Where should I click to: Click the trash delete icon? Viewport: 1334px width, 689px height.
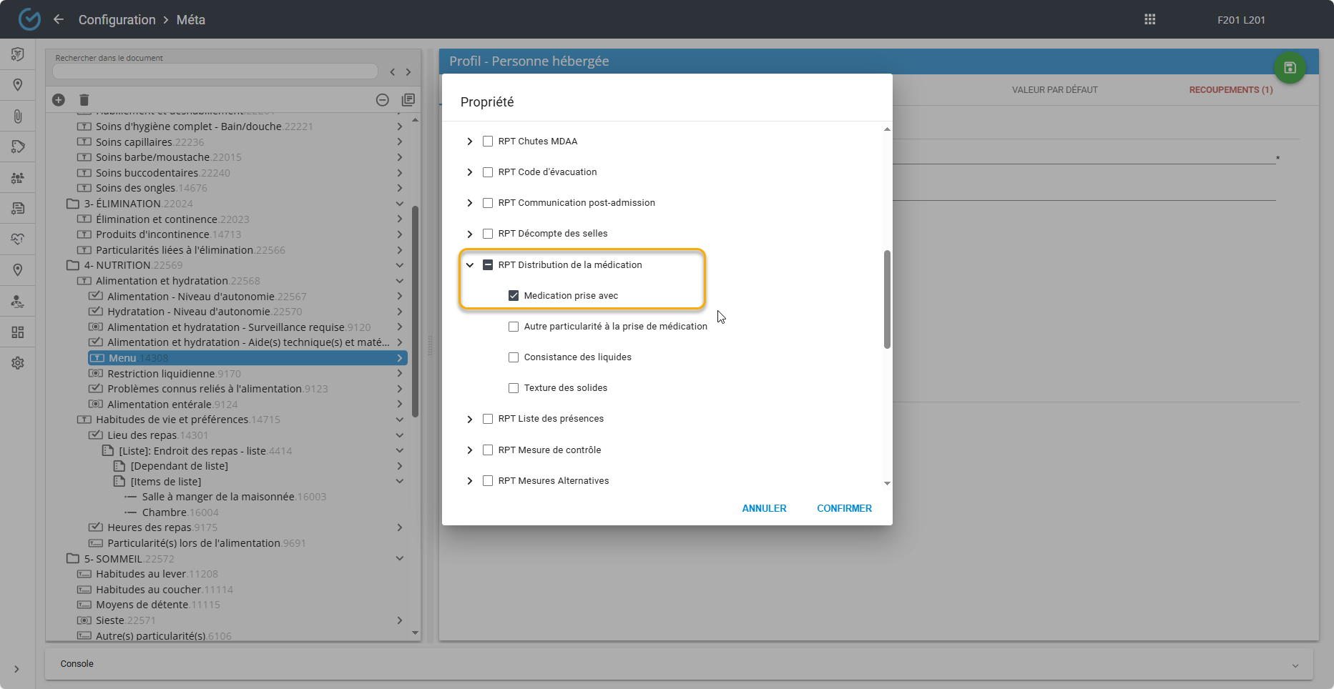click(x=84, y=100)
